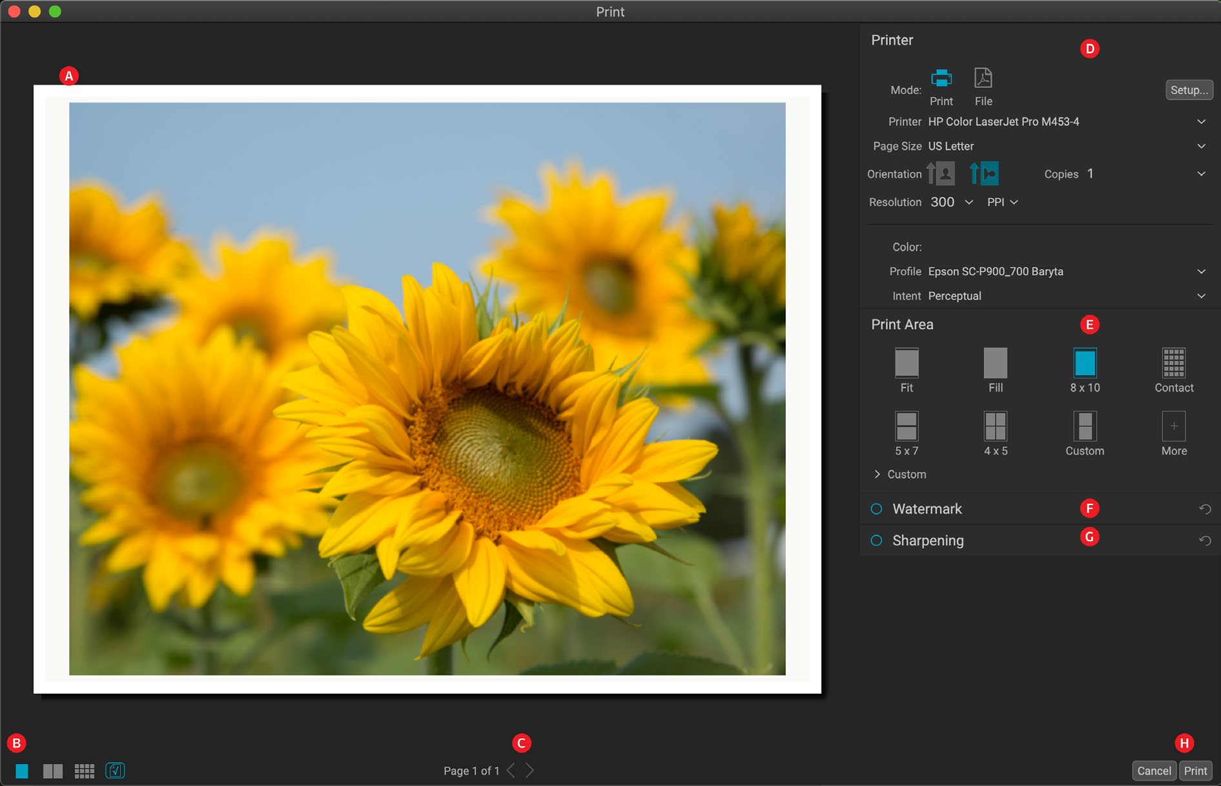Click the Setup... button
The width and height of the screenshot is (1221, 786).
[1189, 90]
